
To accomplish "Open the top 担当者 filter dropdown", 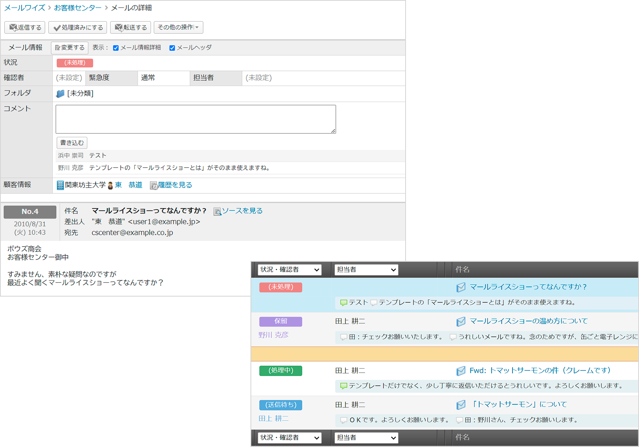I will pos(366,270).
